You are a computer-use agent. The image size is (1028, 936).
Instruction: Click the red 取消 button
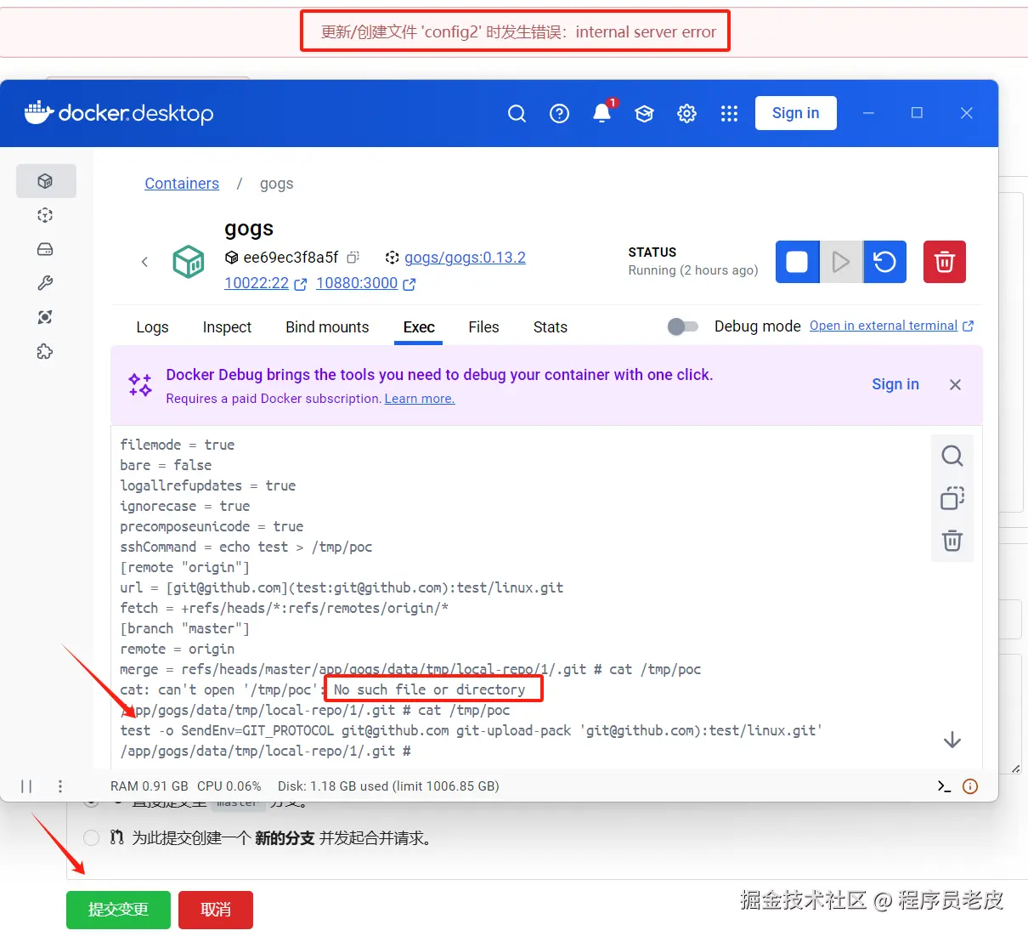(216, 910)
